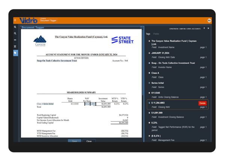Close the tags side panel
This screenshot has height=161, width=225.
(208, 28)
